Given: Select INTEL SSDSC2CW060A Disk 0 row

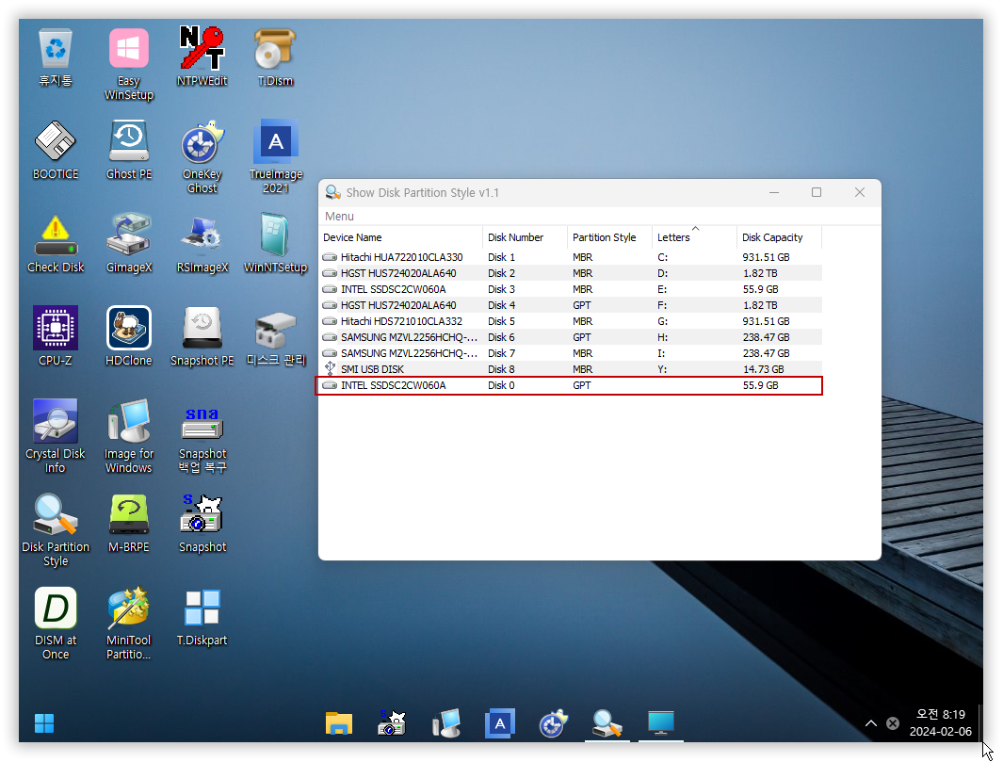Looking at the screenshot, I should (x=570, y=385).
